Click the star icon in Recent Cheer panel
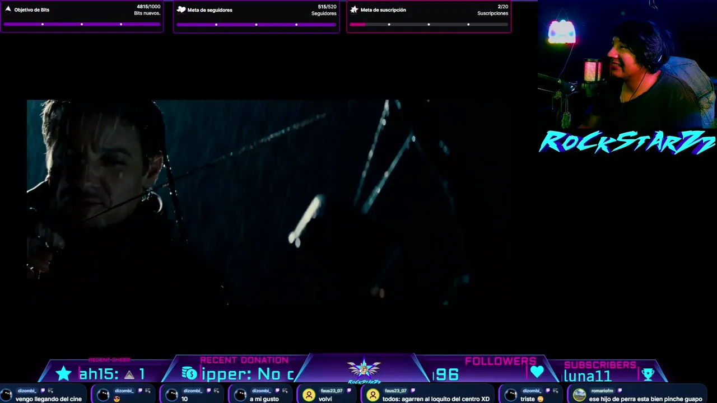This screenshot has width=717, height=403. [64, 373]
